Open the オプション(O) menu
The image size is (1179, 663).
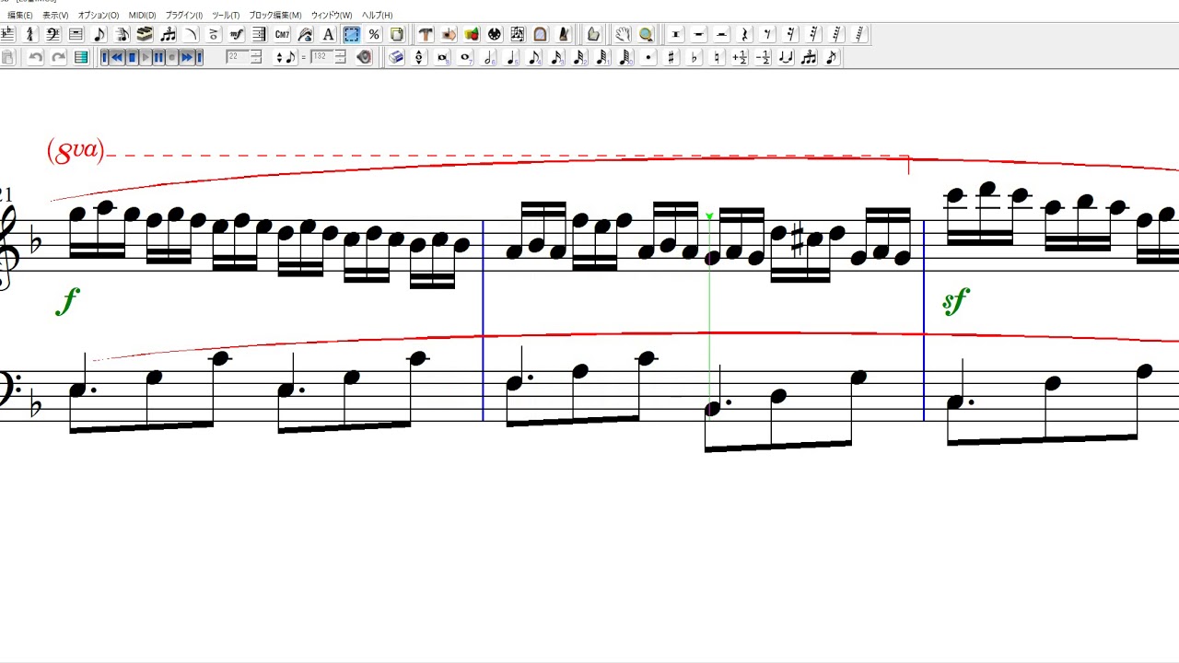99,16
